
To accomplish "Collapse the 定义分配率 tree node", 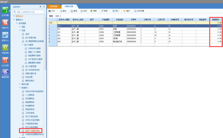I will pos(23,44).
